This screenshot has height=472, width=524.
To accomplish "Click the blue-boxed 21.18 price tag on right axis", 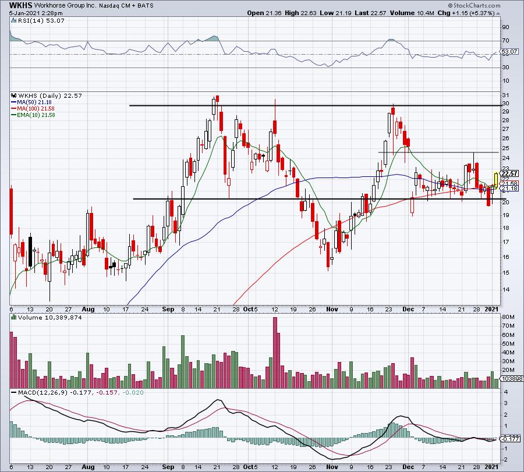I will 509,189.
